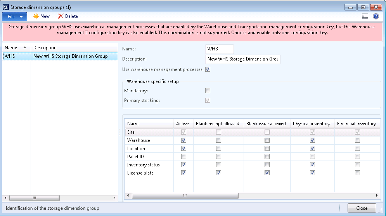
Task: Uncheck Blank receipt allowed for License plate
Action: click(219, 173)
